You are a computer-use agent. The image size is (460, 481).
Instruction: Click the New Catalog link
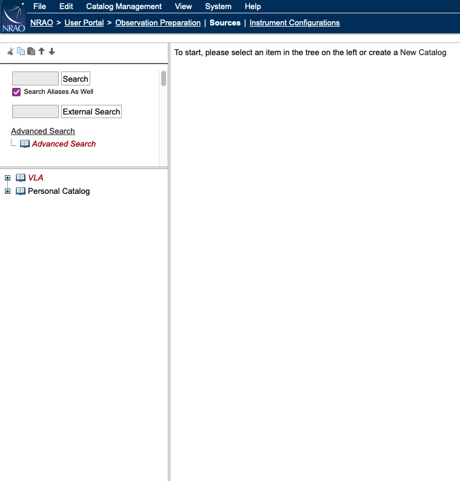coord(423,53)
